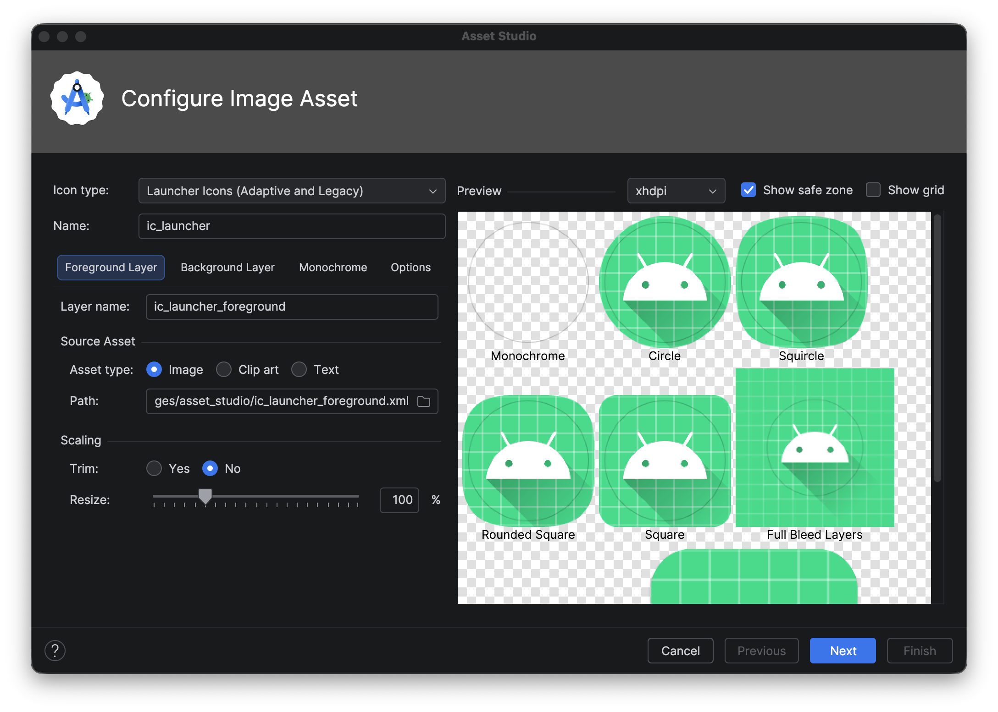Screen dimensions: 998x712
Task: Open the xhdpi density dropdown
Action: click(676, 191)
